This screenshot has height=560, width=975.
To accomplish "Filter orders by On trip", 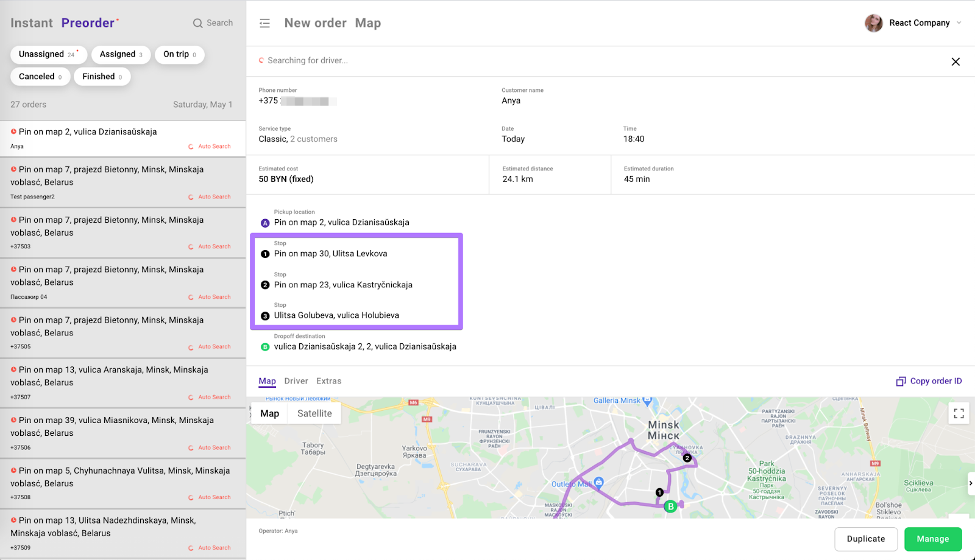I will pos(180,54).
